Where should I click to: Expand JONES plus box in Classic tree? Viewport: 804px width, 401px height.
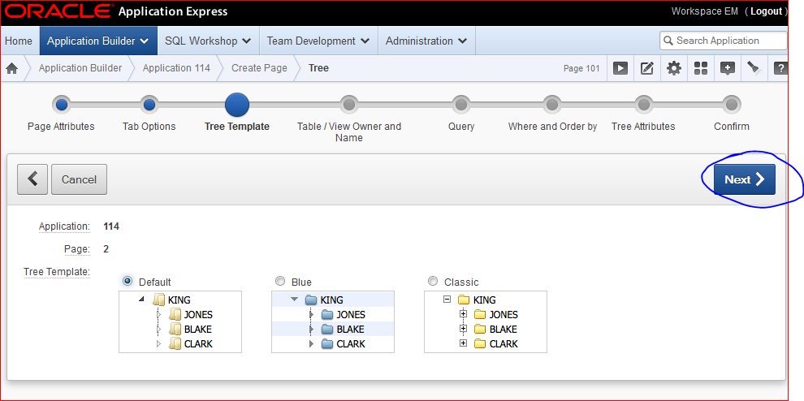464,314
